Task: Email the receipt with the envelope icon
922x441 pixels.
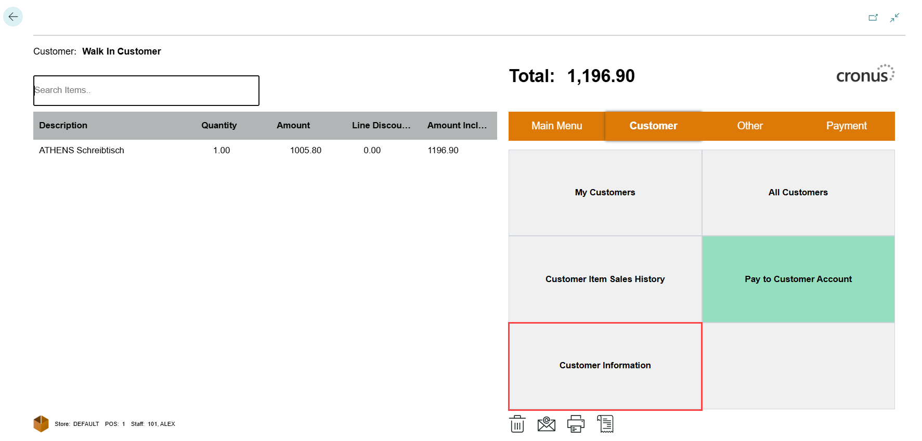Action: (547, 424)
